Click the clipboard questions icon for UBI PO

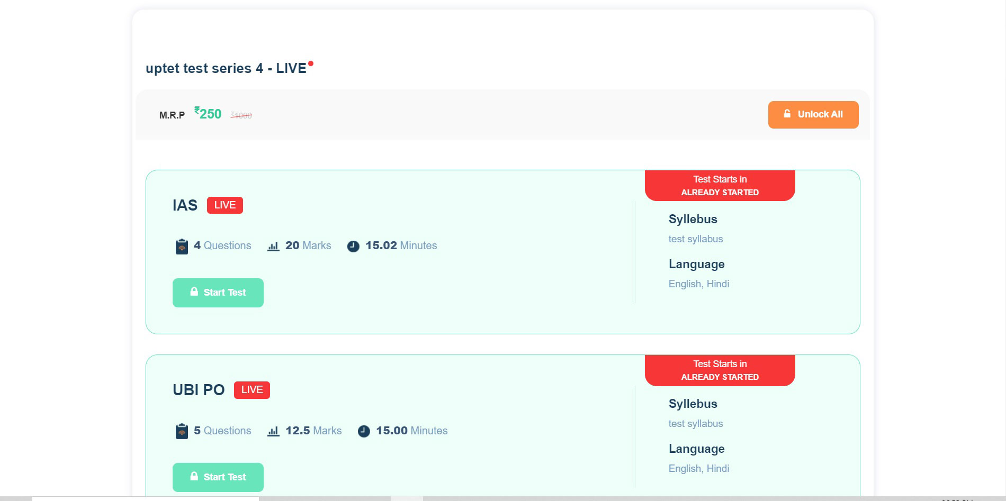coord(182,431)
